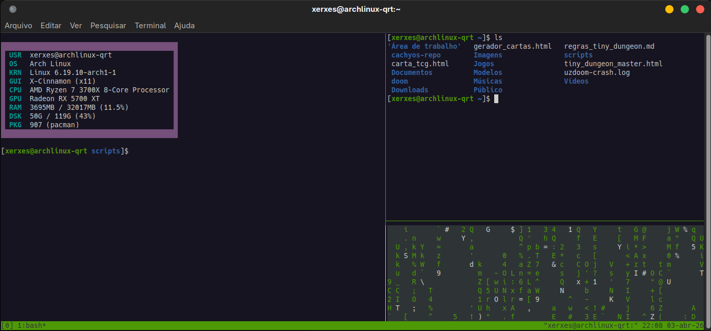Image resolution: width=711 pixels, height=331 pixels.
Task: Open the Ajuda help menu
Action: [184, 26]
